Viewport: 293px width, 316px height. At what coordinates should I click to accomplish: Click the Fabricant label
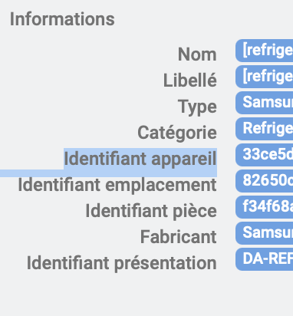coord(179,237)
